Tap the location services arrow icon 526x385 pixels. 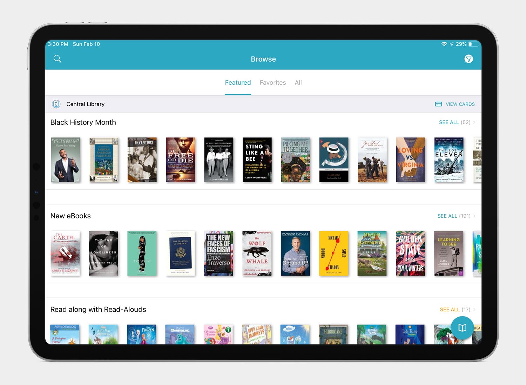[x=452, y=44]
